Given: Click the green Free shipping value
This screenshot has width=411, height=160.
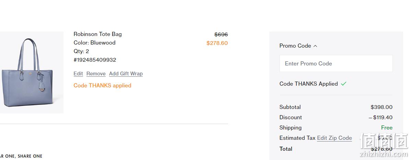Looking at the screenshot, I should coord(387,127).
